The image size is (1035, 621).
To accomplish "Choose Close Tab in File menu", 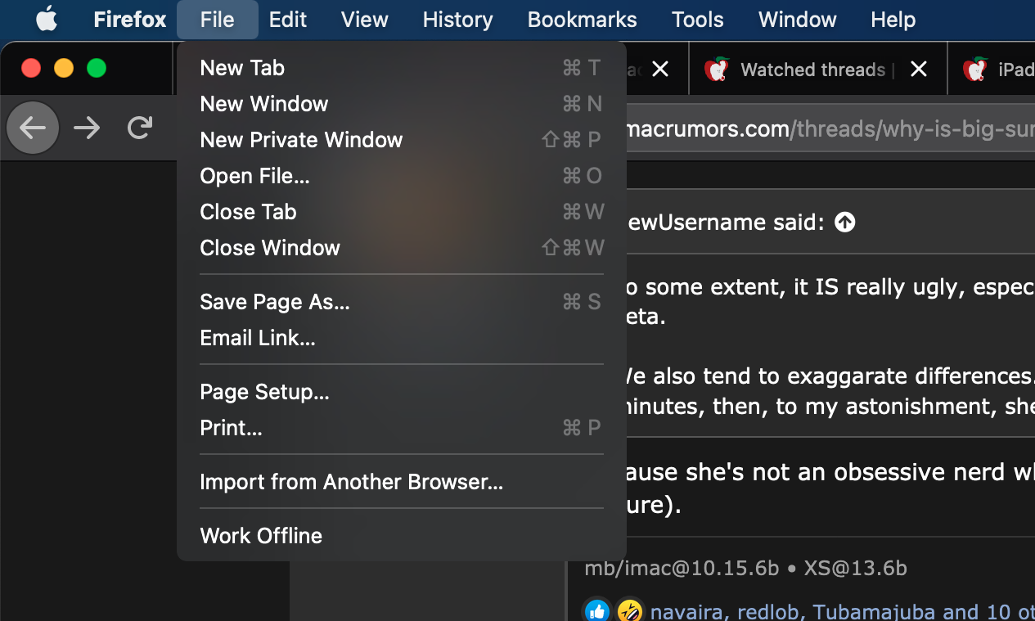I will [x=402, y=212].
